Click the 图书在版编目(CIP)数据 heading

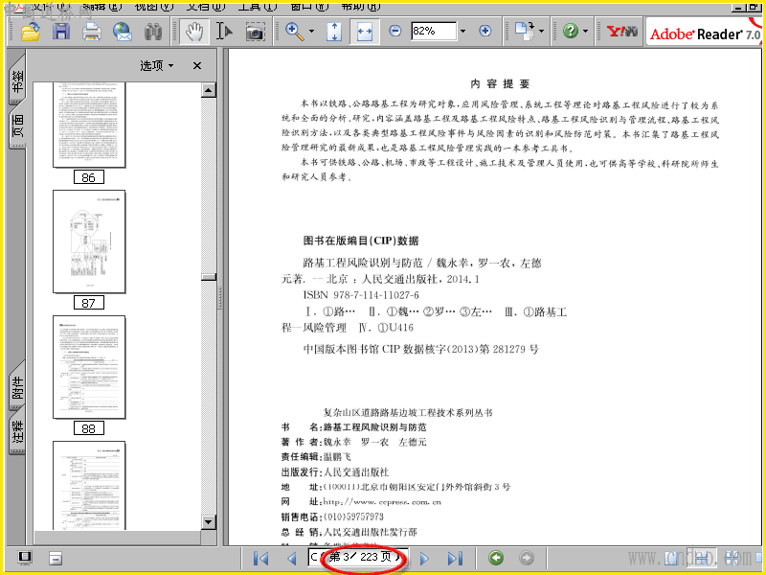click(361, 241)
